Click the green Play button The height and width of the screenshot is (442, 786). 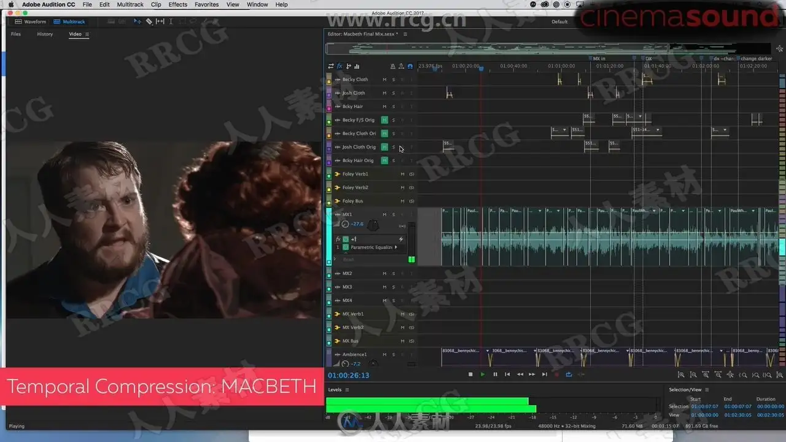coord(483,374)
